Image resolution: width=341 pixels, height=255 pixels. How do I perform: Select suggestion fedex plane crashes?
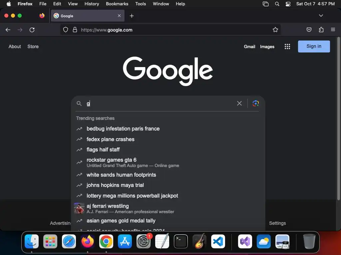(168, 139)
